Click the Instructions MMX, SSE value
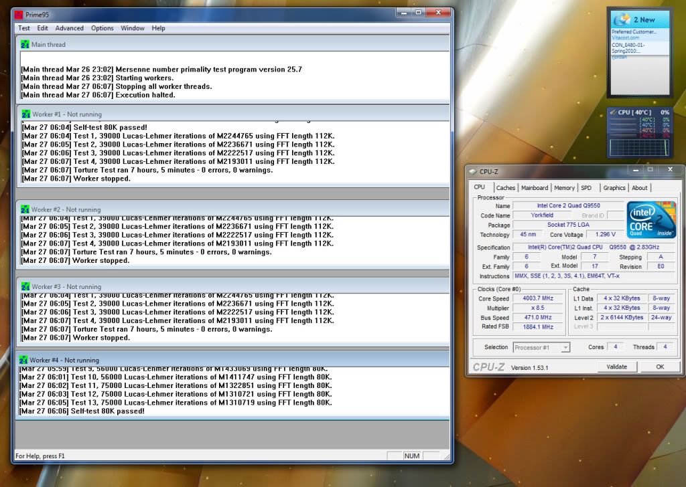 (x=594, y=276)
